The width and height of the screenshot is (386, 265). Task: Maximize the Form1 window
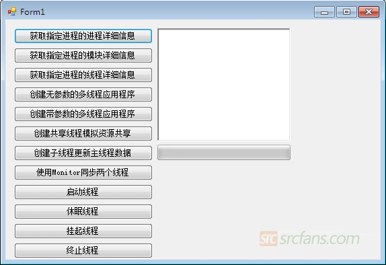pos(346,12)
